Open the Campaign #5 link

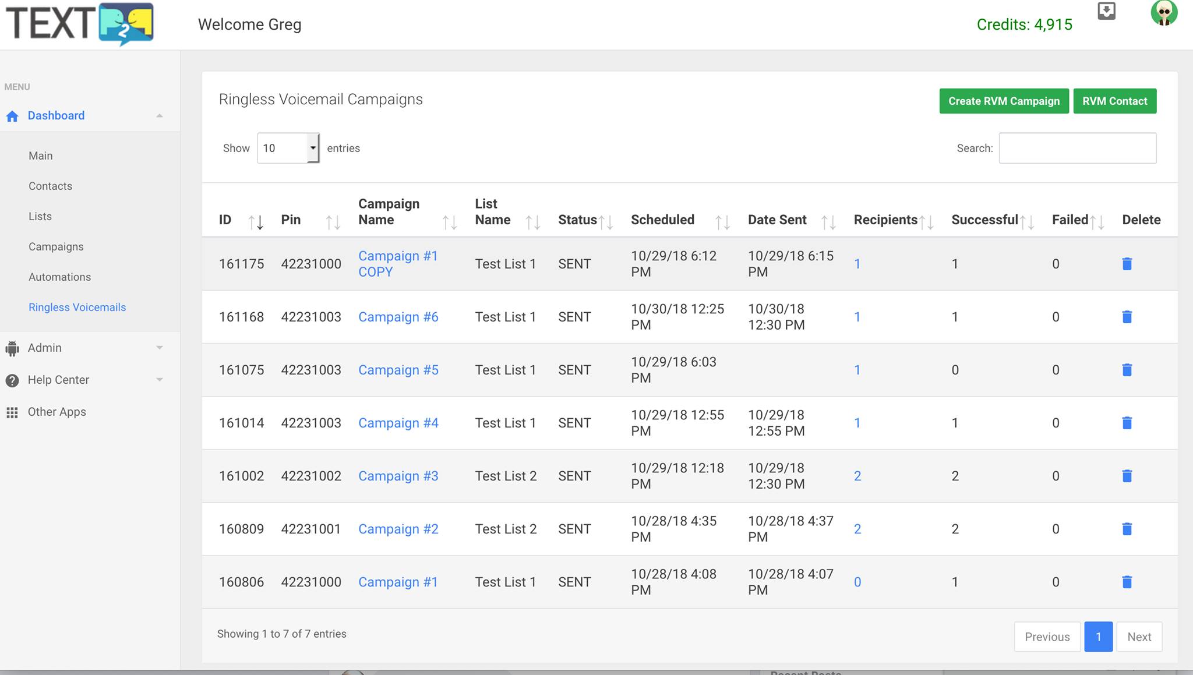point(398,370)
